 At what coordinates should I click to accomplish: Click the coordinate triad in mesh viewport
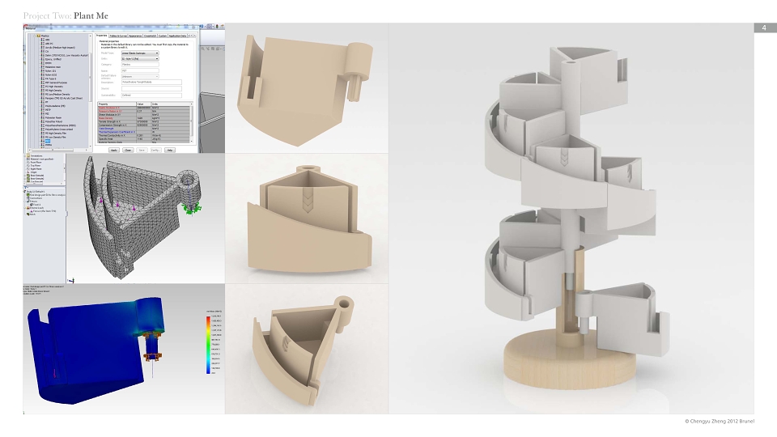click(x=71, y=281)
